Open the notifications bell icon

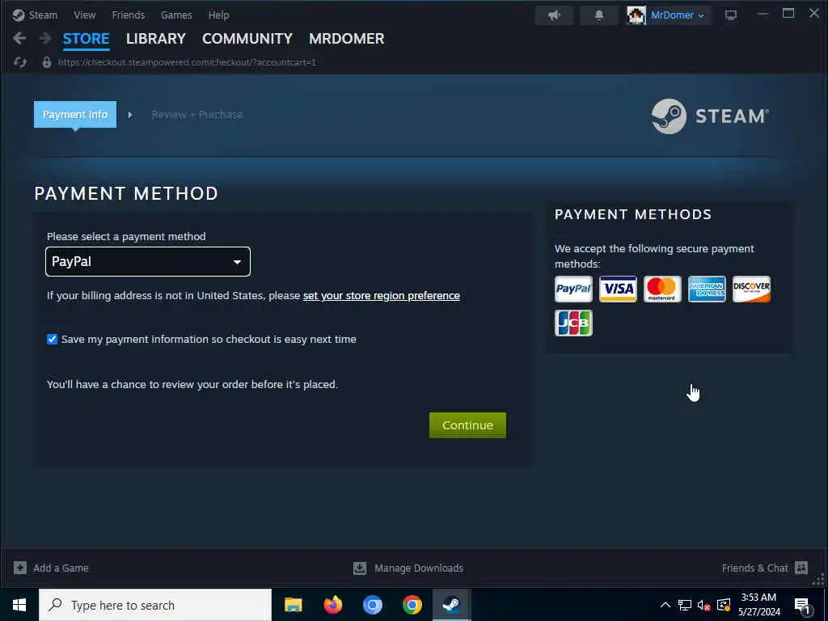pyautogui.click(x=599, y=15)
